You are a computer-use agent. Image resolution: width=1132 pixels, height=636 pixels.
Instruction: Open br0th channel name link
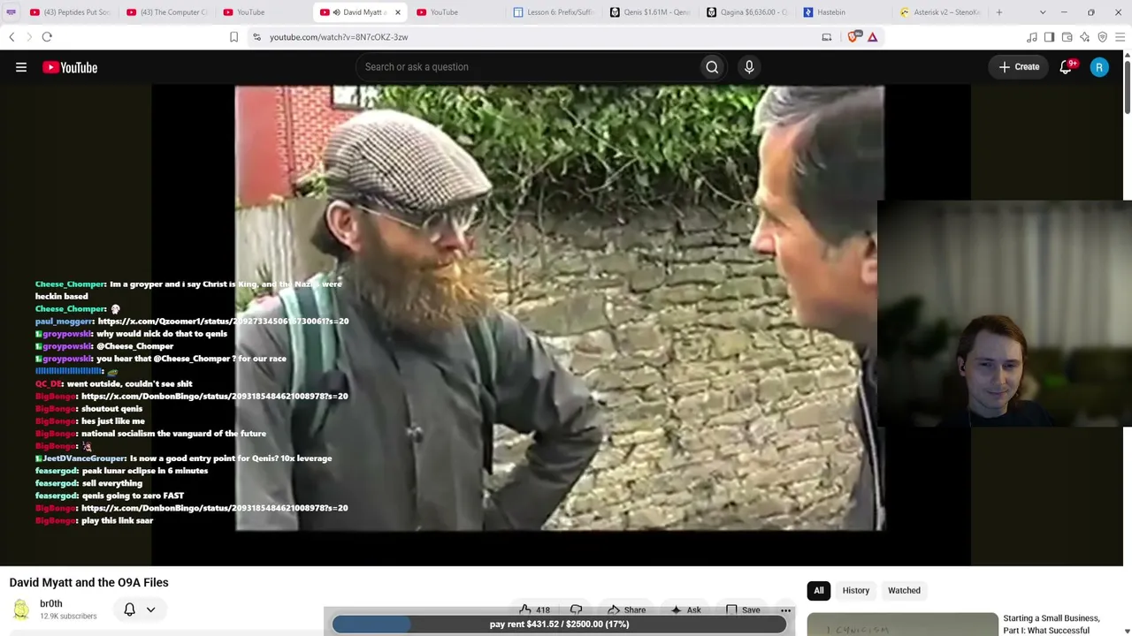(51, 604)
